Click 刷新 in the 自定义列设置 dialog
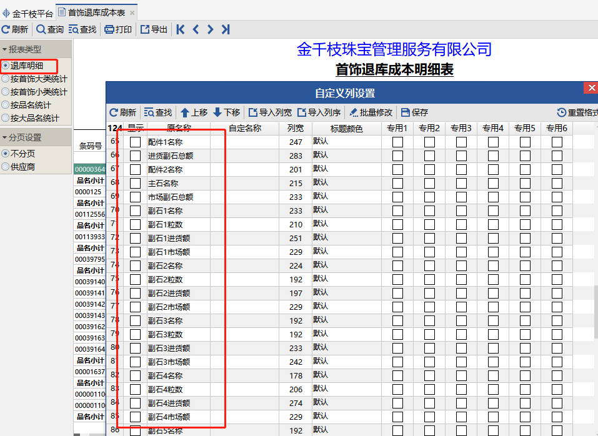This screenshot has width=598, height=436. (123, 112)
